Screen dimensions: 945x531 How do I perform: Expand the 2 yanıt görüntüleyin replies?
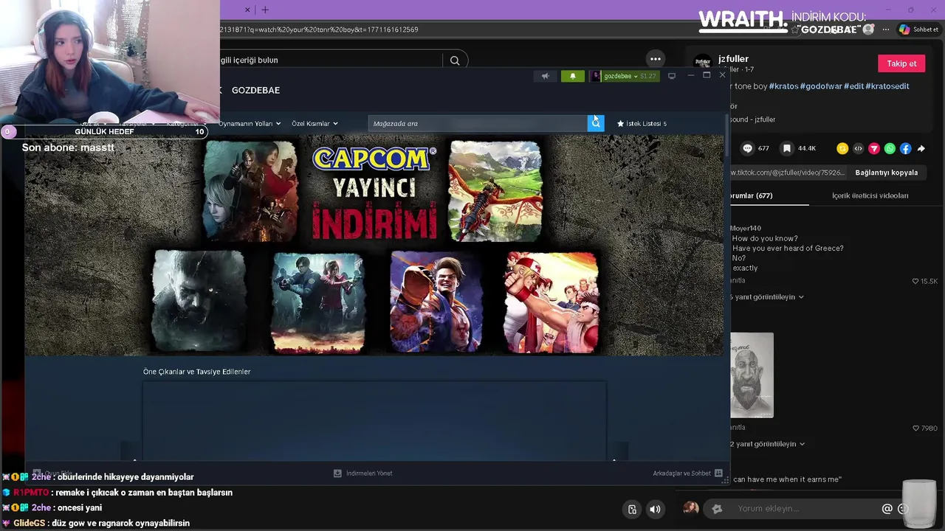(x=767, y=444)
